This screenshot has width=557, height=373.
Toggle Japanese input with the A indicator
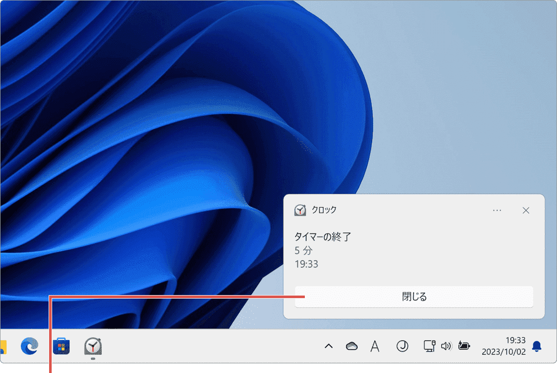tap(375, 346)
